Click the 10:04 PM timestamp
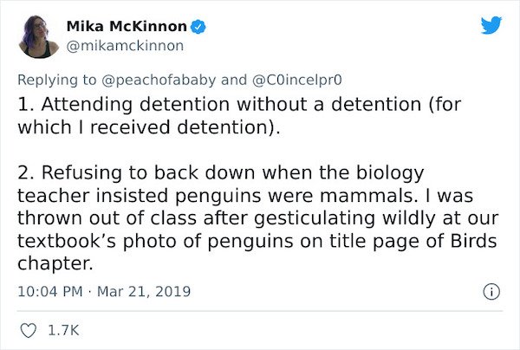The width and height of the screenshot is (520, 350). [50, 291]
